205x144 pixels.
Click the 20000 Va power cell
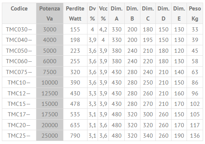(50, 125)
